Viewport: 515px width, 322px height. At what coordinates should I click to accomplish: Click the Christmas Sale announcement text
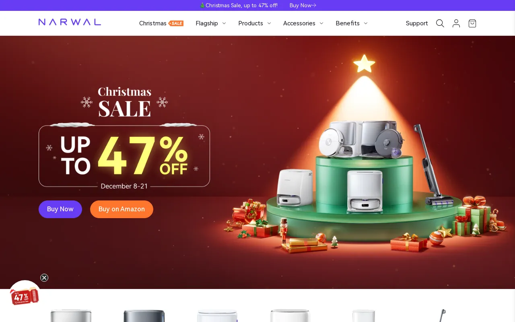click(x=241, y=5)
